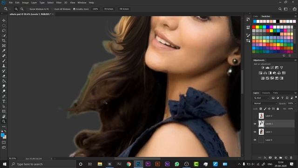Hide the Layer 1 layer
The image size is (298, 168).
tap(255, 132)
